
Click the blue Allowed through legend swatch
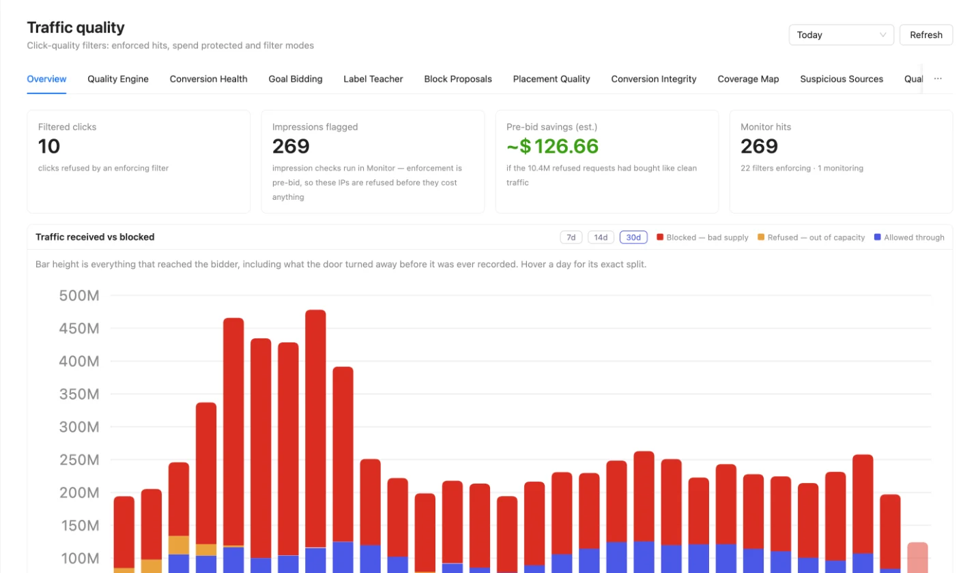click(x=878, y=237)
